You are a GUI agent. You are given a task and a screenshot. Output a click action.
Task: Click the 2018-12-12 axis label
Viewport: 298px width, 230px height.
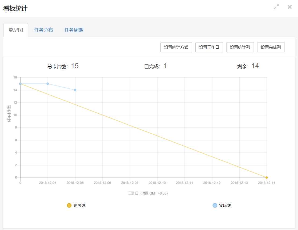(212, 183)
